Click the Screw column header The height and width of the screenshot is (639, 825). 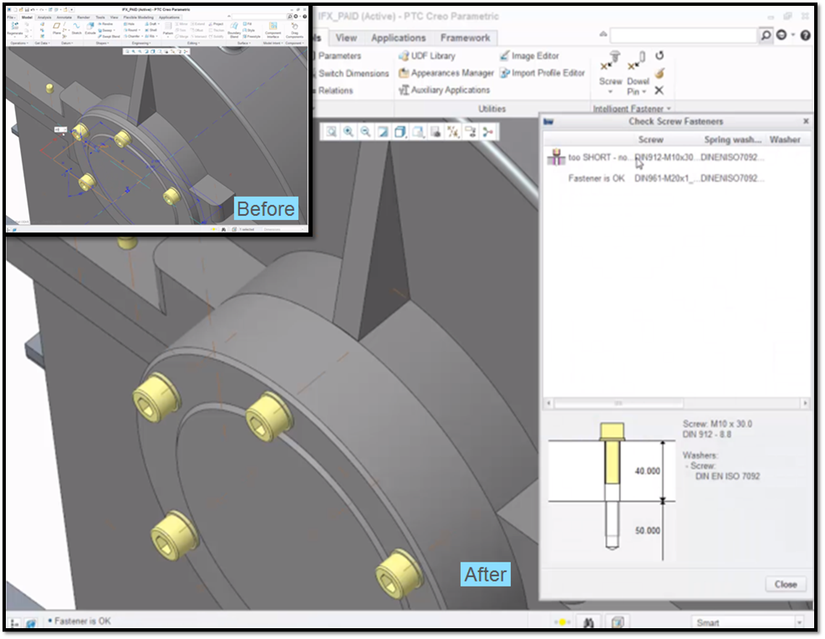tap(650, 139)
